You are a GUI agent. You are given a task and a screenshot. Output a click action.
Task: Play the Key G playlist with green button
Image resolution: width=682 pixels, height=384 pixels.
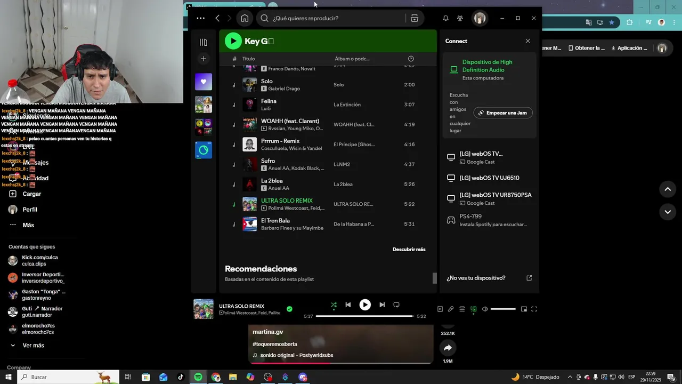pos(233,41)
